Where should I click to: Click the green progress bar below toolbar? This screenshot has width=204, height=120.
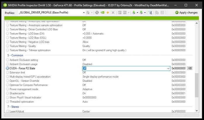[101, 18]
